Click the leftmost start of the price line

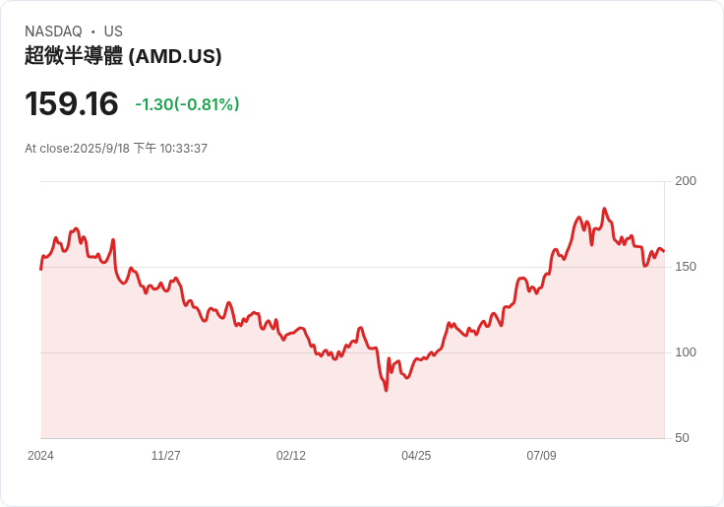(41, 268)
